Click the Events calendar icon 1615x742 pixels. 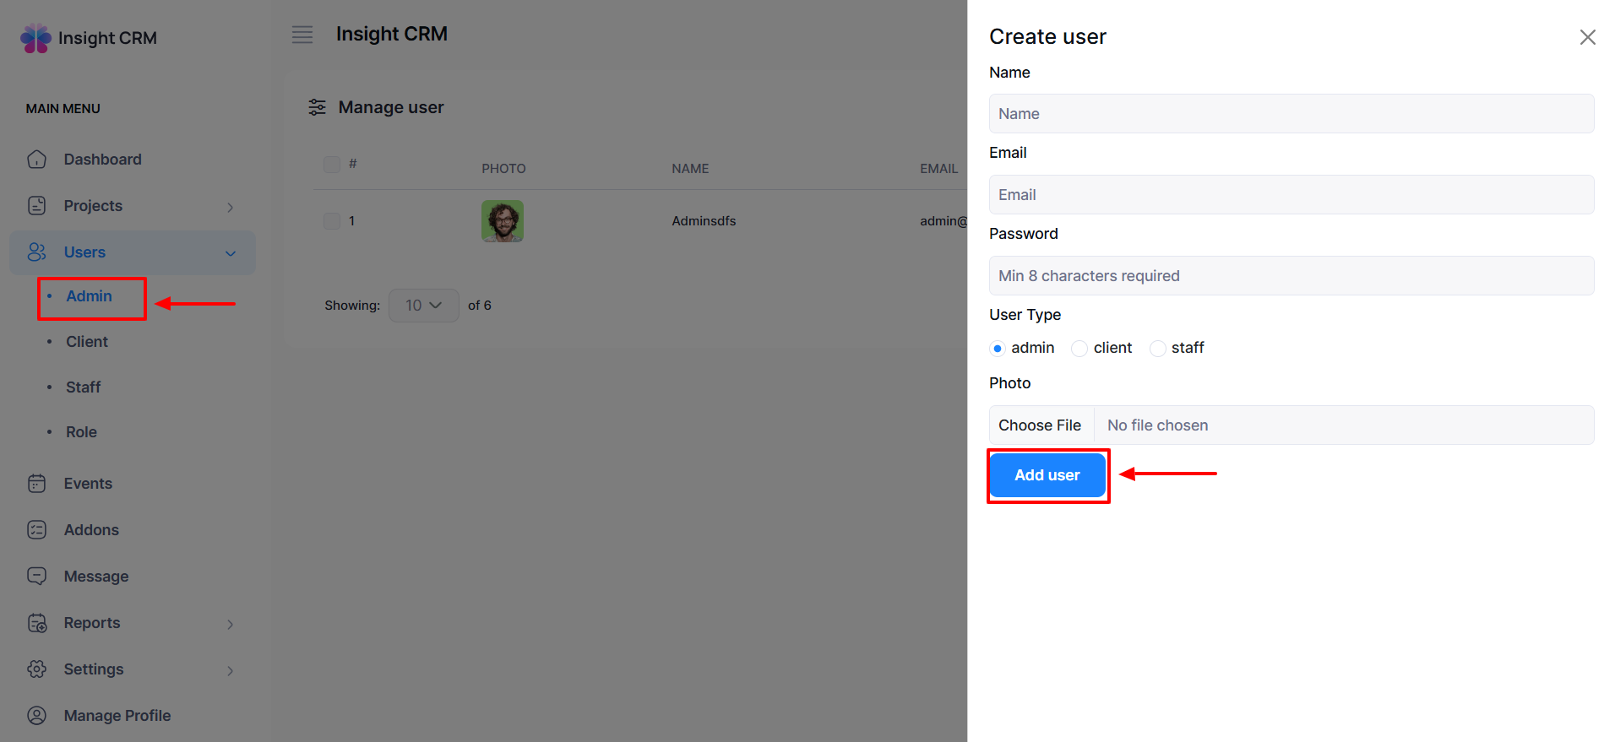point(36,484)
